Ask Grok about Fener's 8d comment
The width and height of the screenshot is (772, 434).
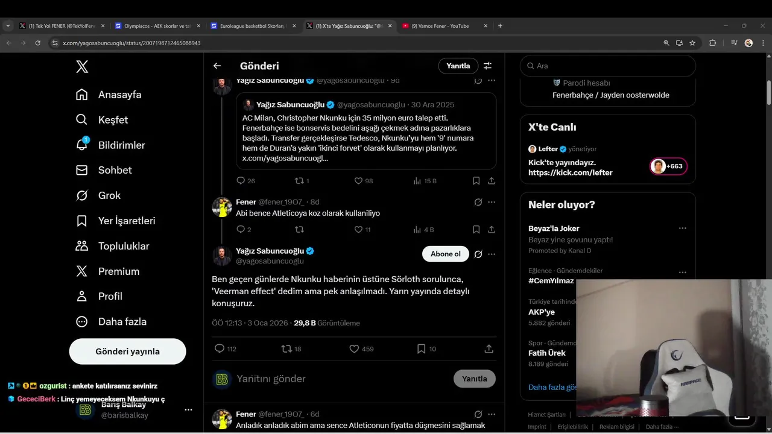tap(478, 203)
